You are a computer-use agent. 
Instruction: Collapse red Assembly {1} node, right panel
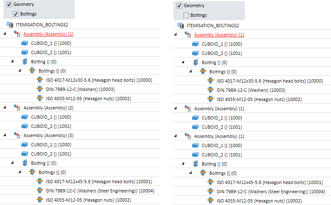click(175, 34)
